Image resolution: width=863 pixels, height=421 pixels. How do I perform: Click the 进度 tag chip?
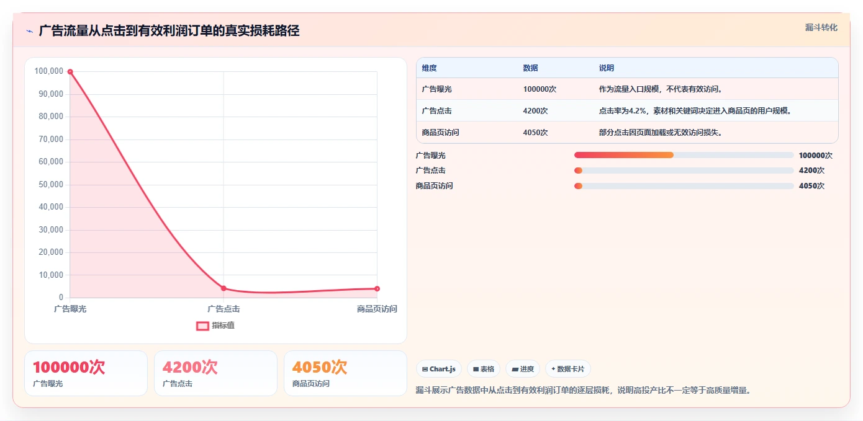click(523, 369)
